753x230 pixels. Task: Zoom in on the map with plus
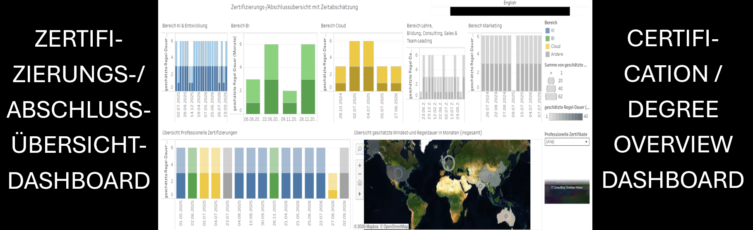(359, 166)
